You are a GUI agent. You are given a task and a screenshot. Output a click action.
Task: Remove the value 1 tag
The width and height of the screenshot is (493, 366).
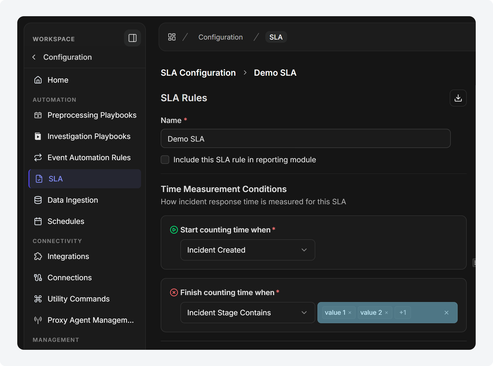tap(350, 313)
